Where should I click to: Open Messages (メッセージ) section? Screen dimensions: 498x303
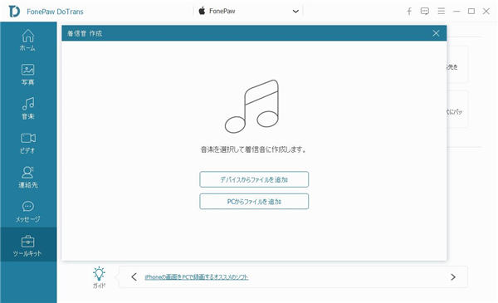tap(28, 211)
